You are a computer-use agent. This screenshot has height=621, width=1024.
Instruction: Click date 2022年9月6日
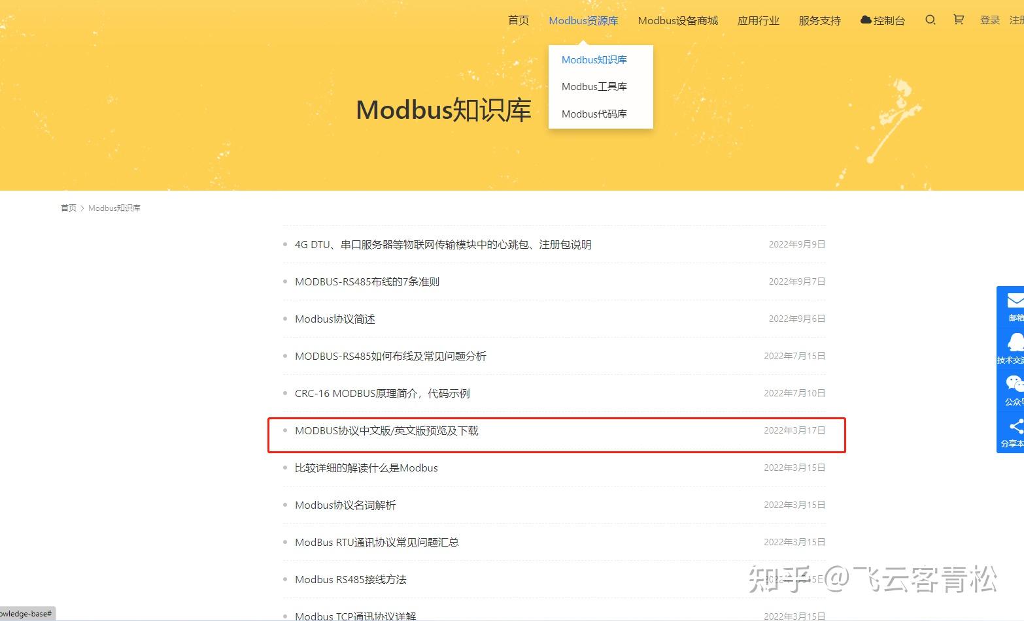pos(796,319)
